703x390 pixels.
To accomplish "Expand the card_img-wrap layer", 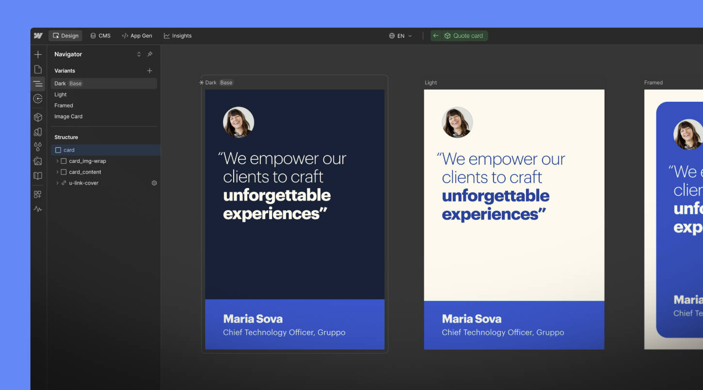I will (57, 161).
